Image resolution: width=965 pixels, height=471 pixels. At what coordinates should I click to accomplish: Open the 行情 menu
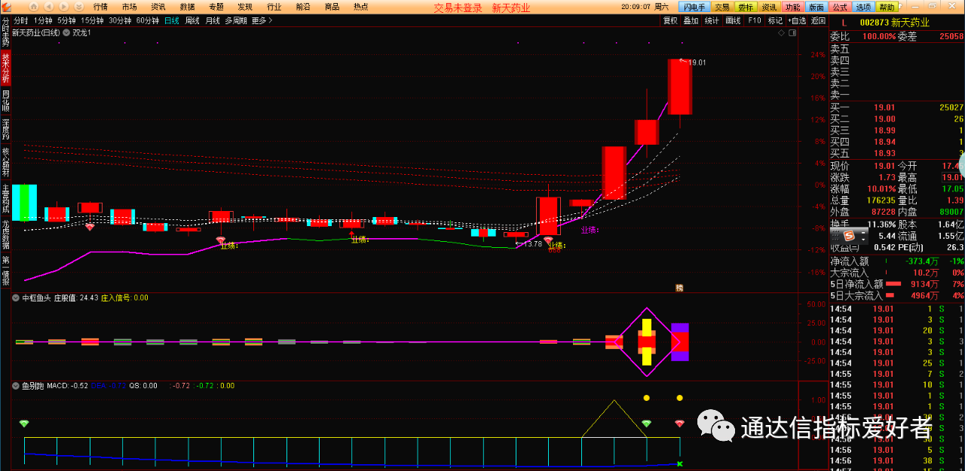click(100, 7)
